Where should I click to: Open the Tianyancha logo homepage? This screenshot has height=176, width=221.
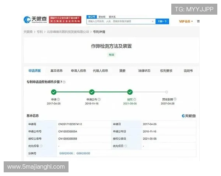[x=35, y=20]
